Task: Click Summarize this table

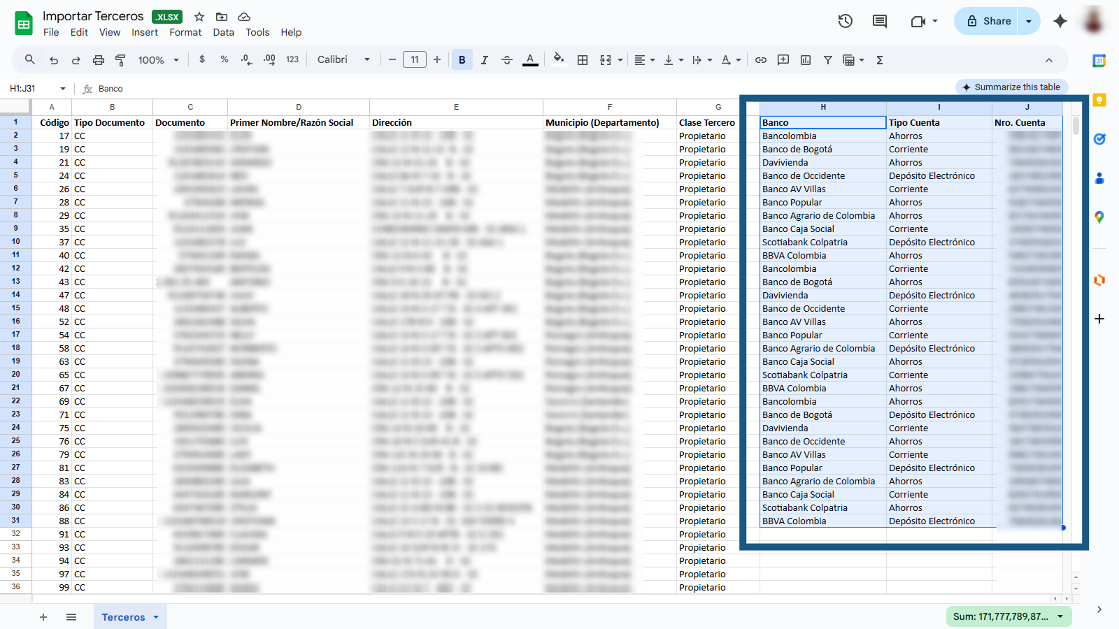Action: 1011,87
